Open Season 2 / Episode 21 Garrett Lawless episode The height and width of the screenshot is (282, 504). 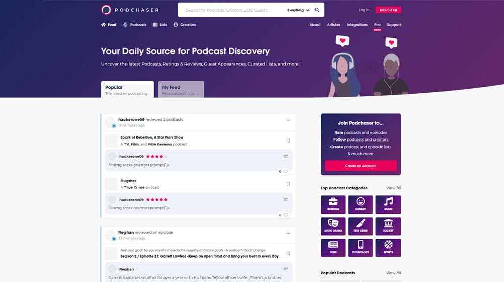[x=200, y=256]
